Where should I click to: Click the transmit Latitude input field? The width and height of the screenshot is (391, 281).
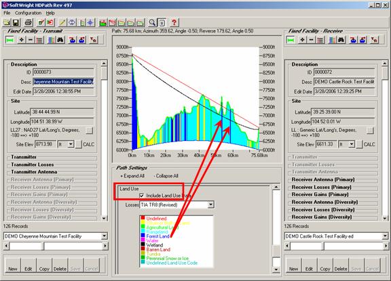tap(62, 112)
